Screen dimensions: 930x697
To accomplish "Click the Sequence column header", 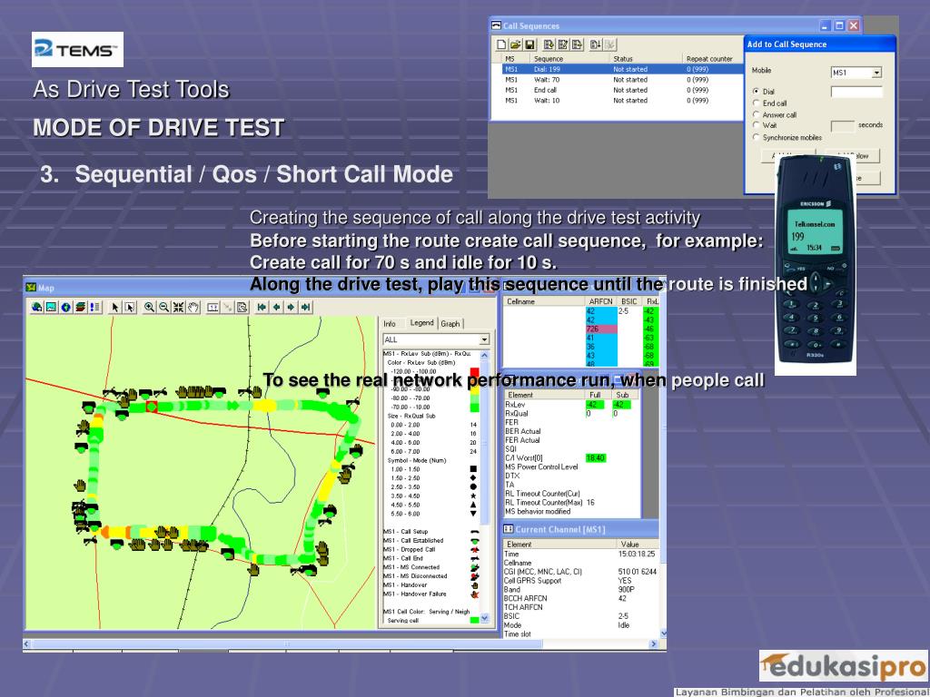I will (569, 59).
